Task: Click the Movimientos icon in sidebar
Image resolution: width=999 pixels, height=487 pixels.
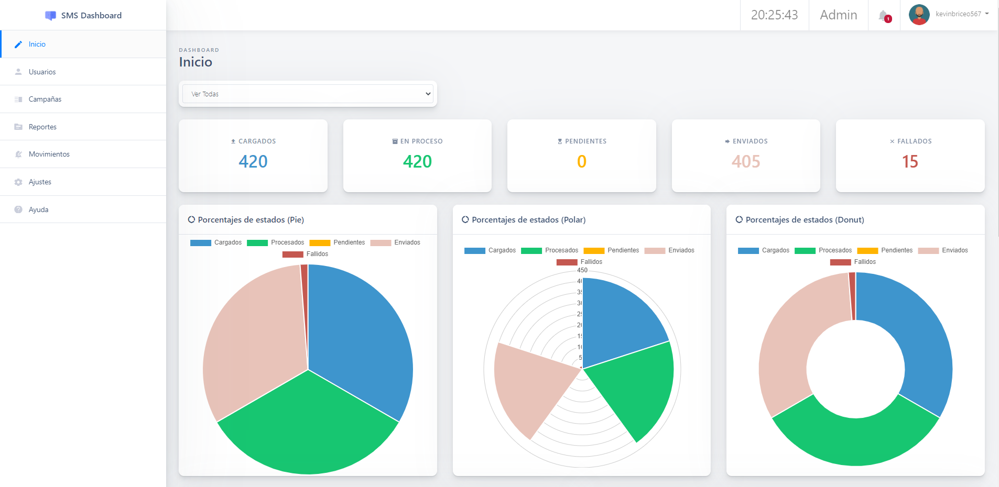Action: click(18, 154)
